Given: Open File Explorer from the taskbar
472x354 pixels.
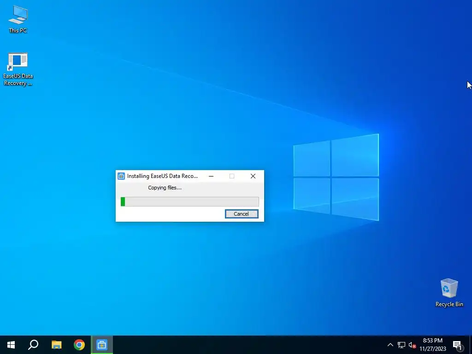Looking at the screenshot, I should click(56, 345).
